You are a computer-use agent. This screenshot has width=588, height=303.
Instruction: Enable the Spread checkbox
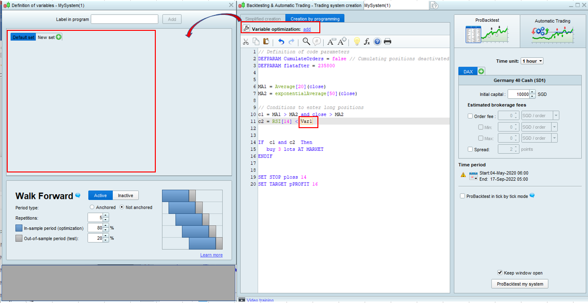click(x=470, y=149)
